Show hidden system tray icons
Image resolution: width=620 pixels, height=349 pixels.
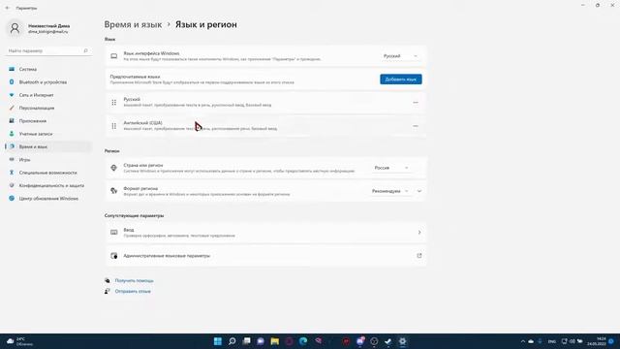(523, 341)
